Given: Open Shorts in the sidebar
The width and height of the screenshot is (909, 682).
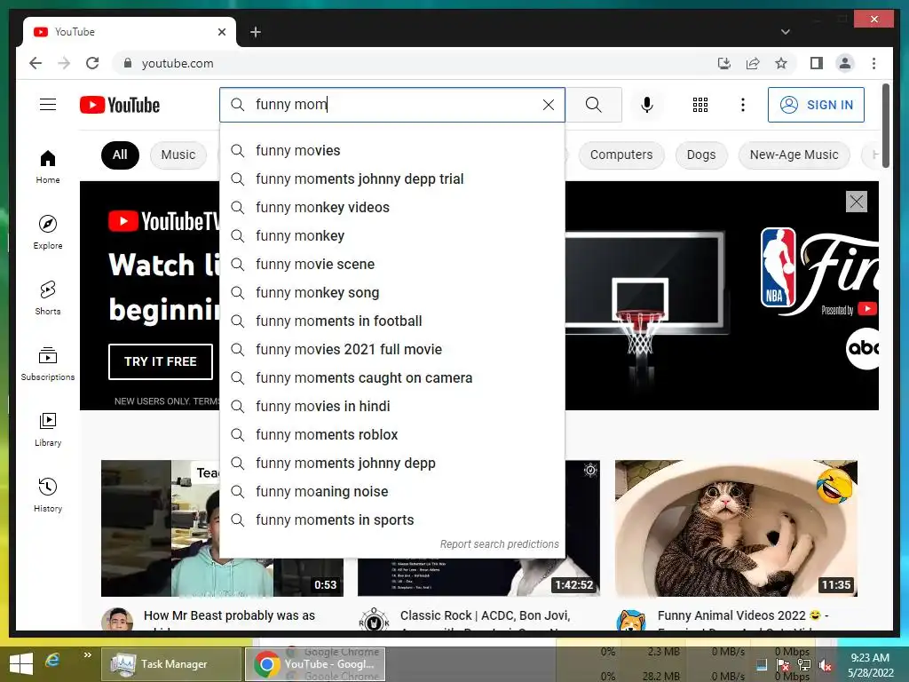Looking at the screenshot, I should point(48,297).
